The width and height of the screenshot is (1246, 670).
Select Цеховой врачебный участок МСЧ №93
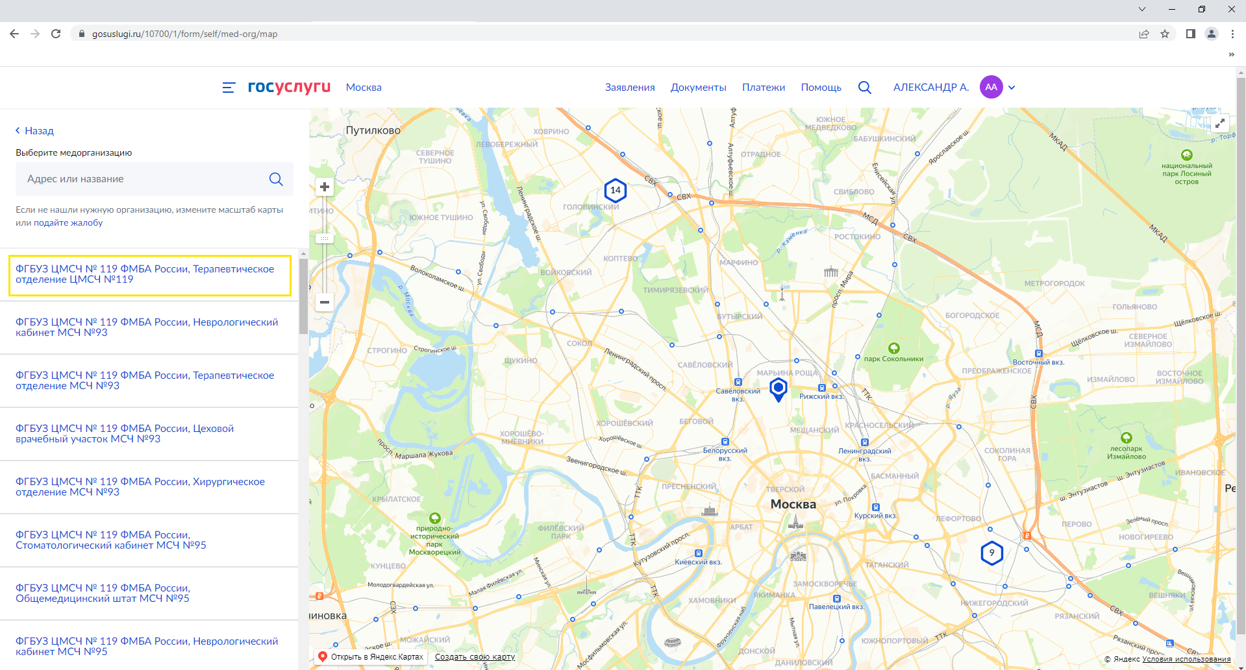click(149, 434)
